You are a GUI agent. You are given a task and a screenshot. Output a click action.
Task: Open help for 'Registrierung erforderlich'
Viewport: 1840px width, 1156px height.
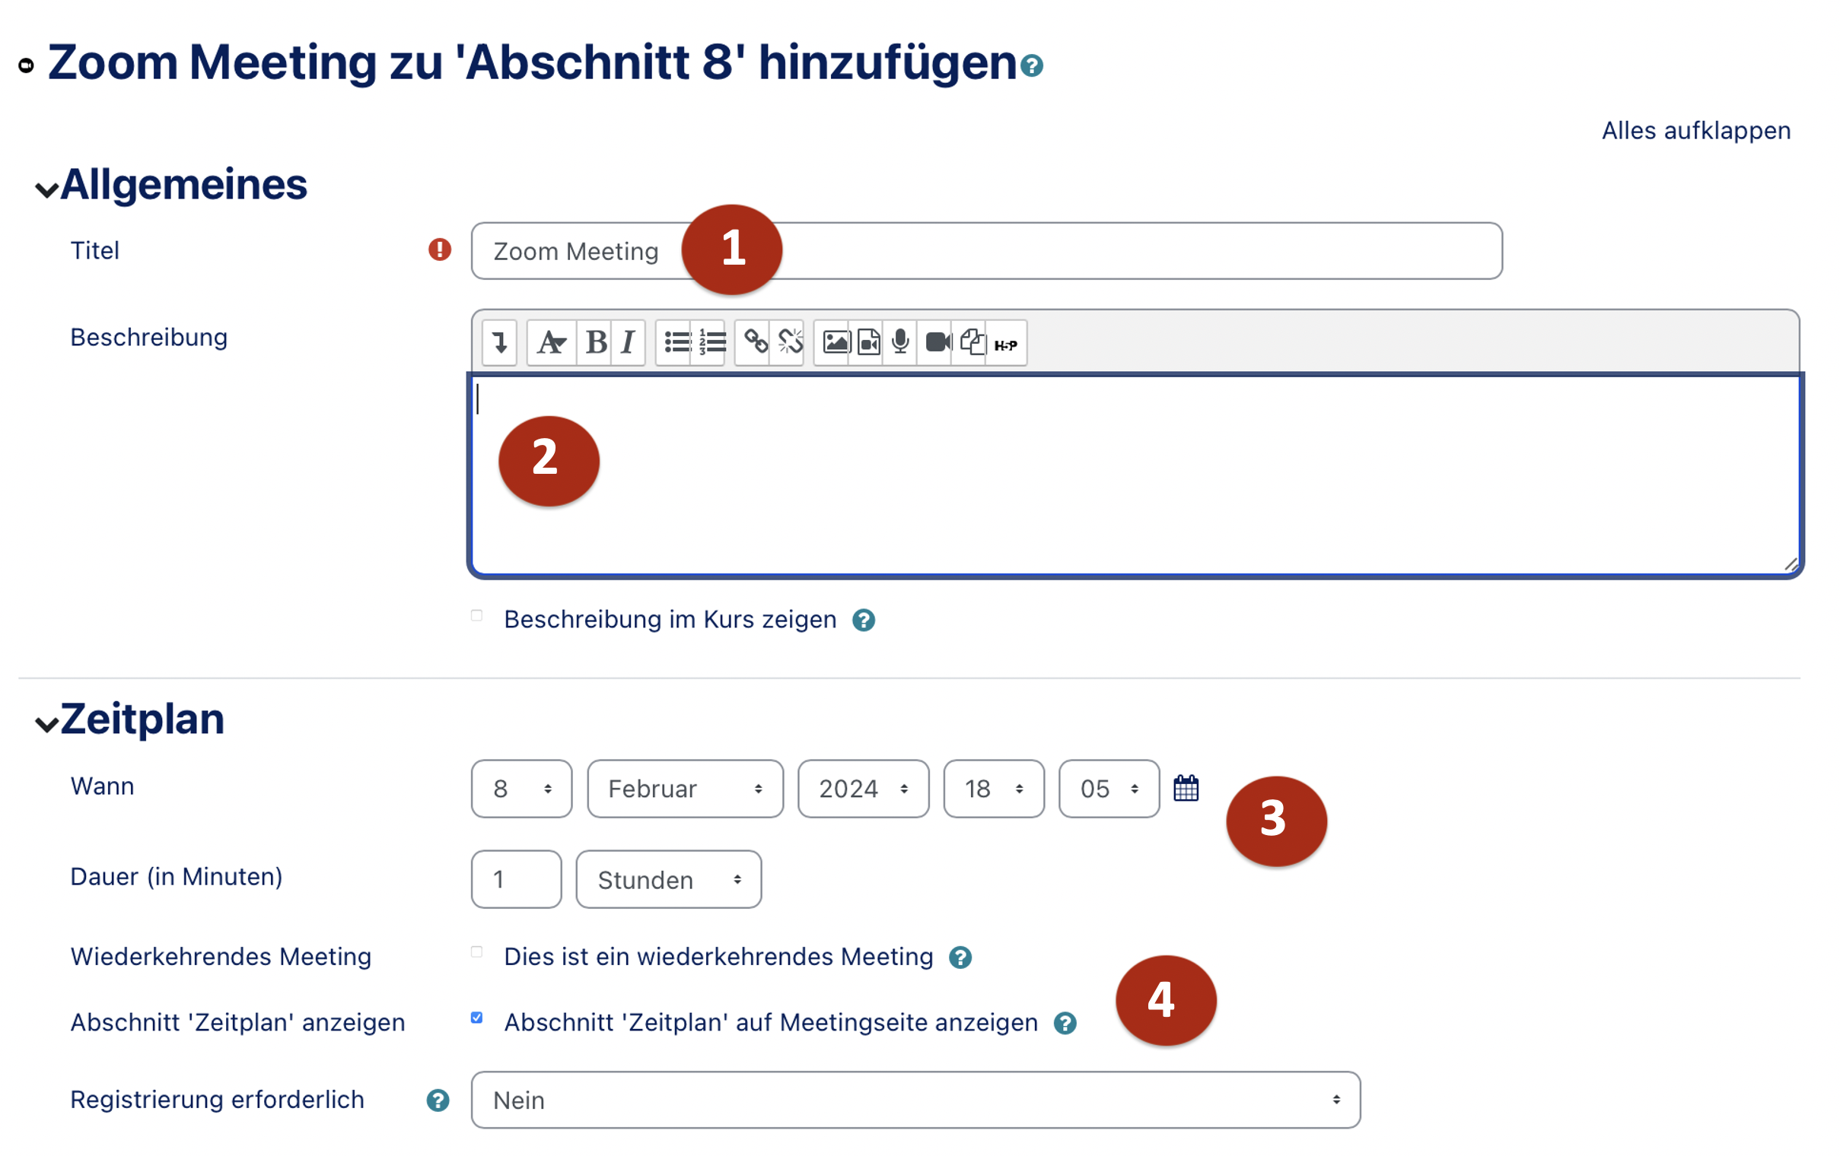(438, 1100)
